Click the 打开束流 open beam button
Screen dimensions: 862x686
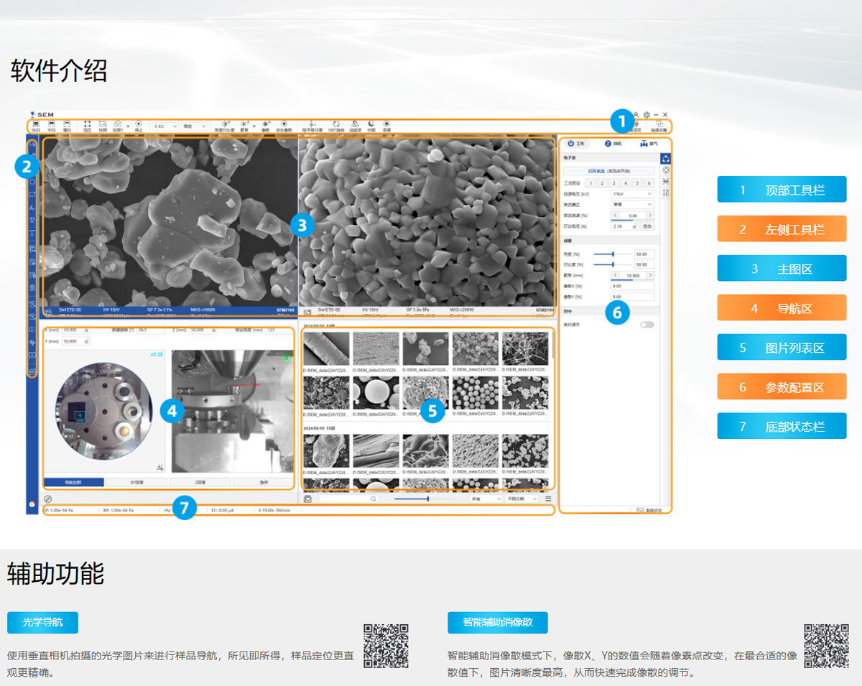608,172
